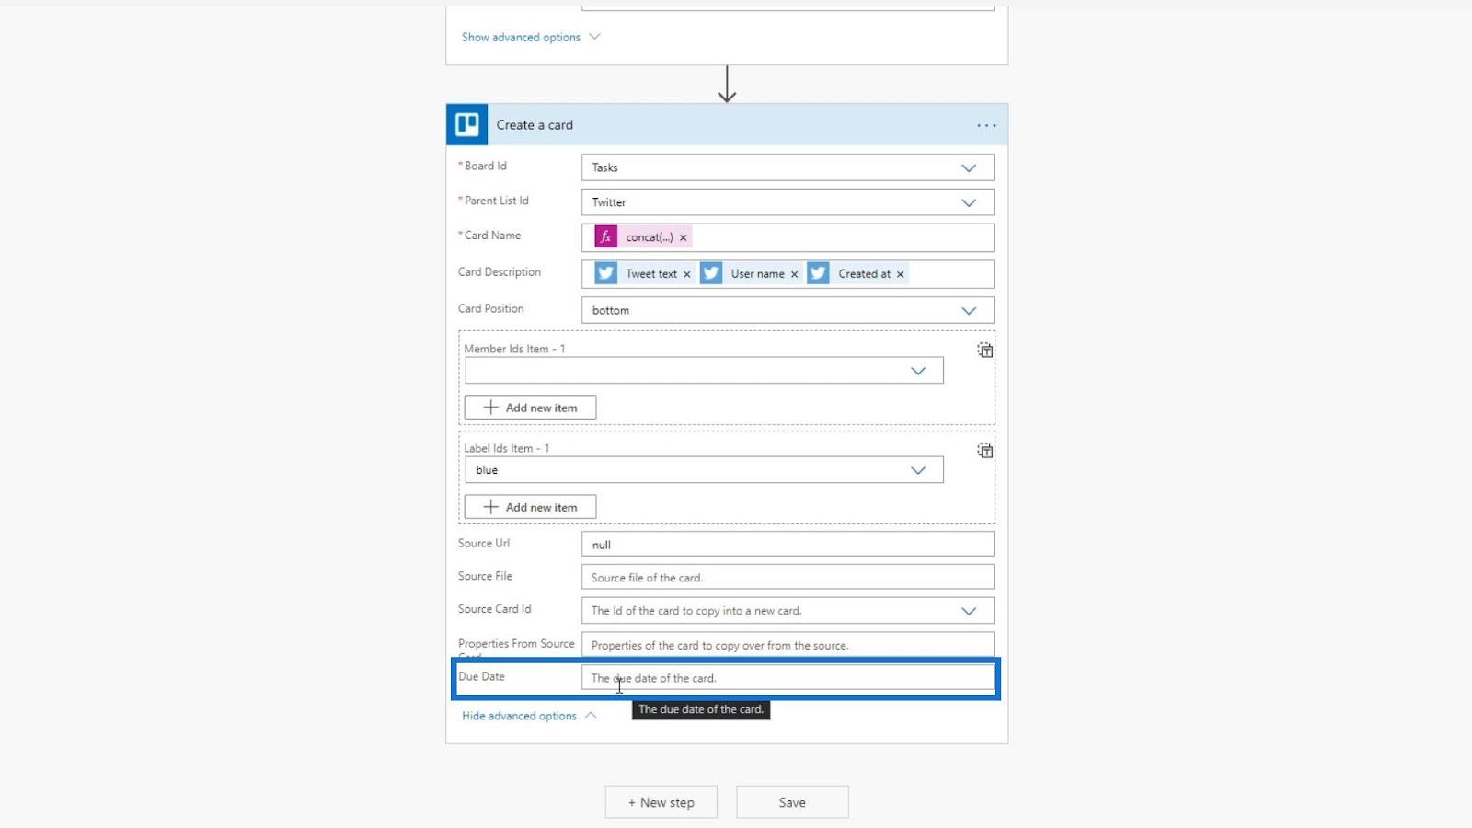Click the Twitter icon on Created at token
This screenshot has height=828, width=1472.
818,273
